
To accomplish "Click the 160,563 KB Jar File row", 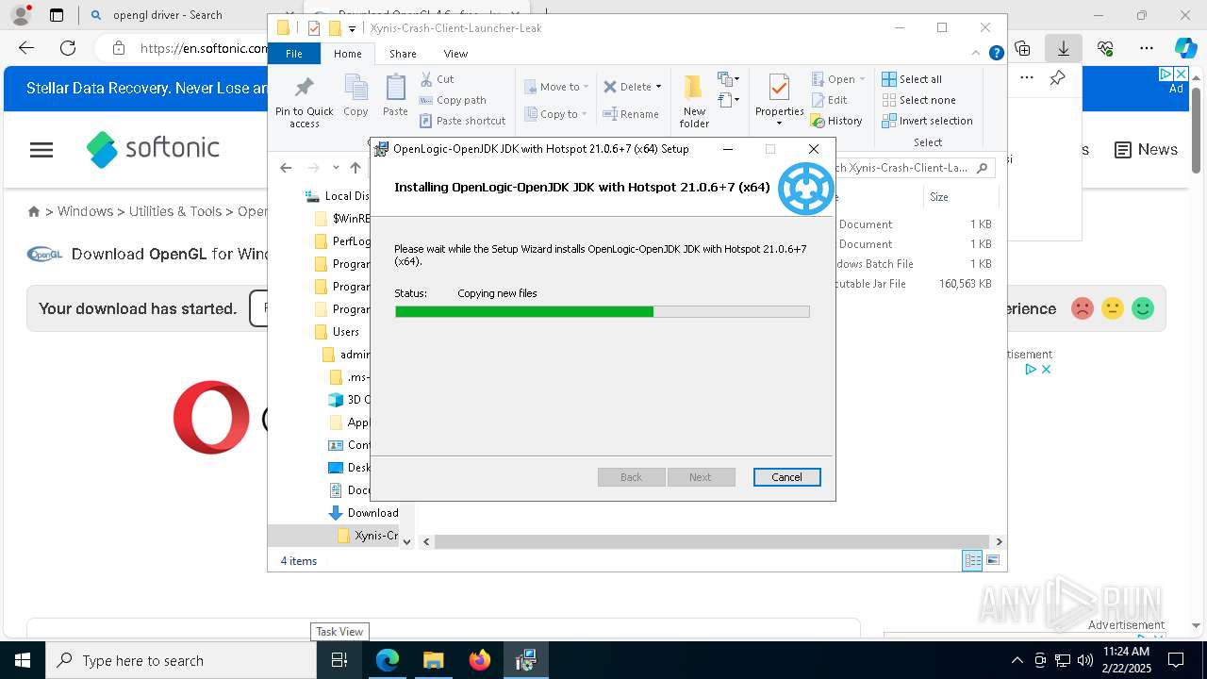I will click(x=915, y=284).
